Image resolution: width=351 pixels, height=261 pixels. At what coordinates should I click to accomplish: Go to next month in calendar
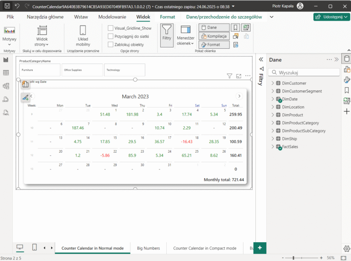[239, 96]
